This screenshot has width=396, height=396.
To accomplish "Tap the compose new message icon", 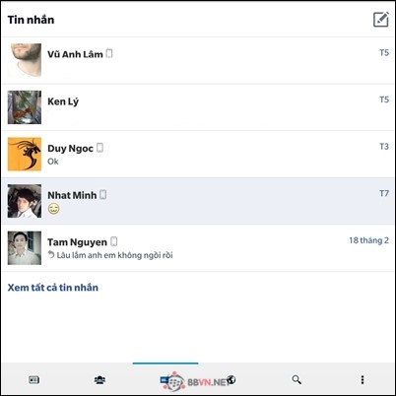I will (381, 20).
